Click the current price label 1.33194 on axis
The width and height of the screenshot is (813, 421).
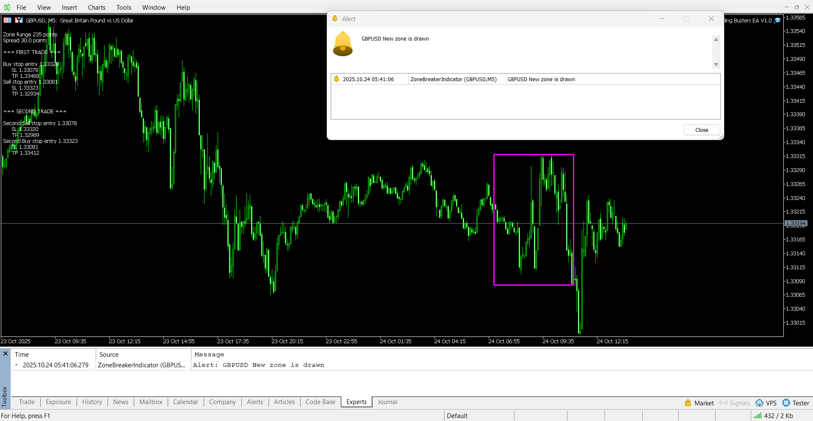[796, 224]
